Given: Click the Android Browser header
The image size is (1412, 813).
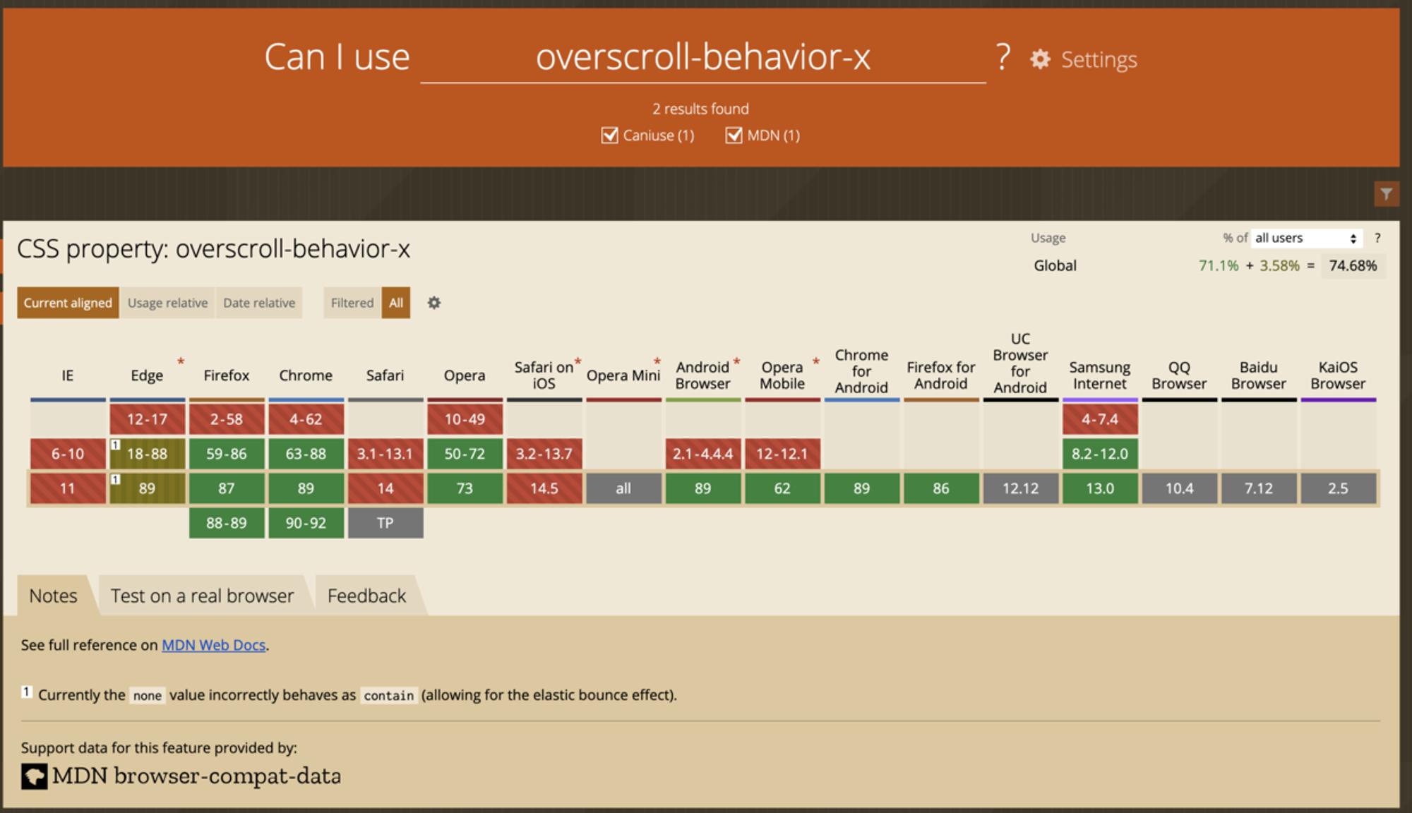Looking at the screenshot, I should point(702,375).
